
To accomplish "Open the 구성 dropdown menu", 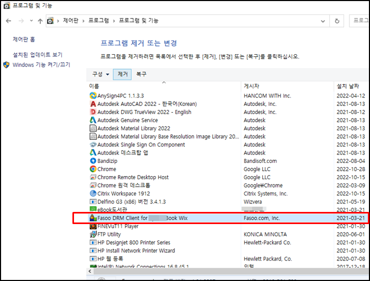I will (101, 74).
